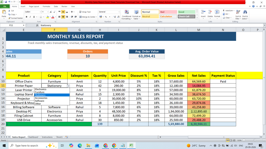Switch to the Insert ribbon tab

click(x=23, y=6)
